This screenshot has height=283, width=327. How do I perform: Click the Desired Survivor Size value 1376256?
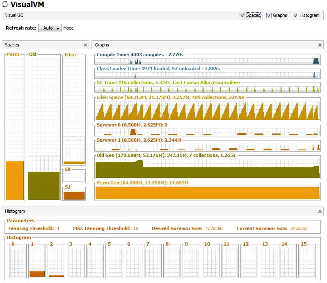coord(214,228)
